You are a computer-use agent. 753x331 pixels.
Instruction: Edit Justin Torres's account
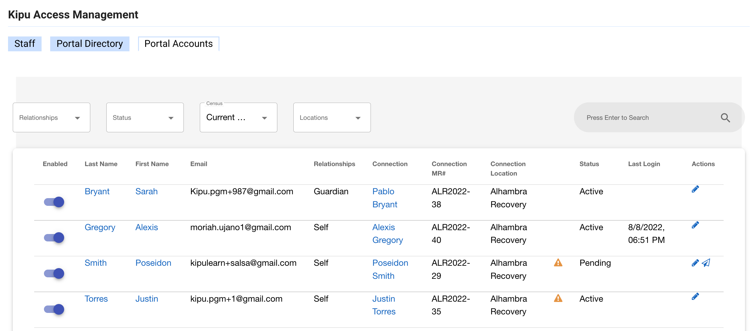695,296
